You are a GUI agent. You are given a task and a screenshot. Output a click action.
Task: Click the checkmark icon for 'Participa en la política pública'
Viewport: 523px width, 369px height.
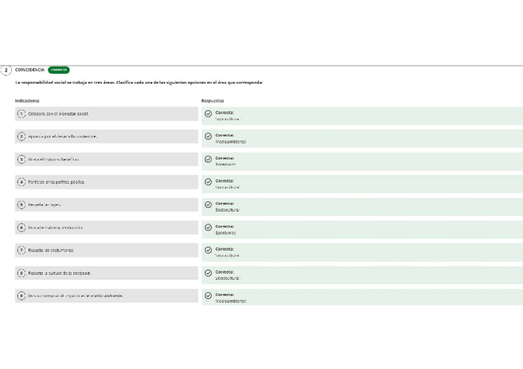pos(208,182)
